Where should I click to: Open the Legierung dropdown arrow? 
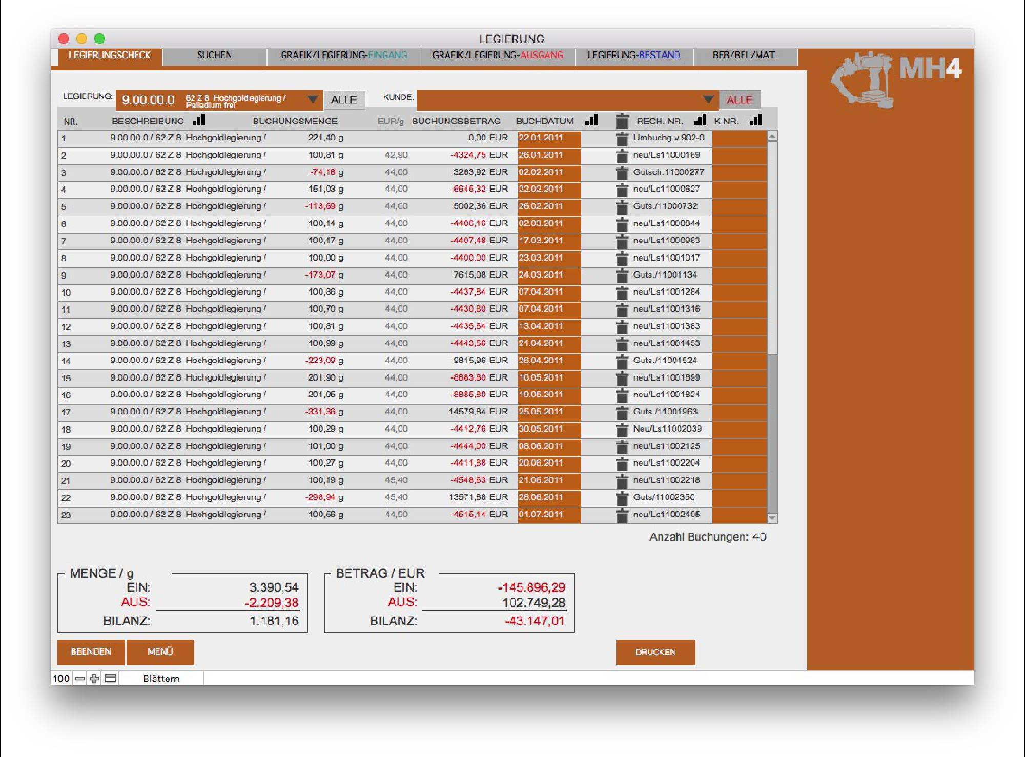(x=312, y=99)
